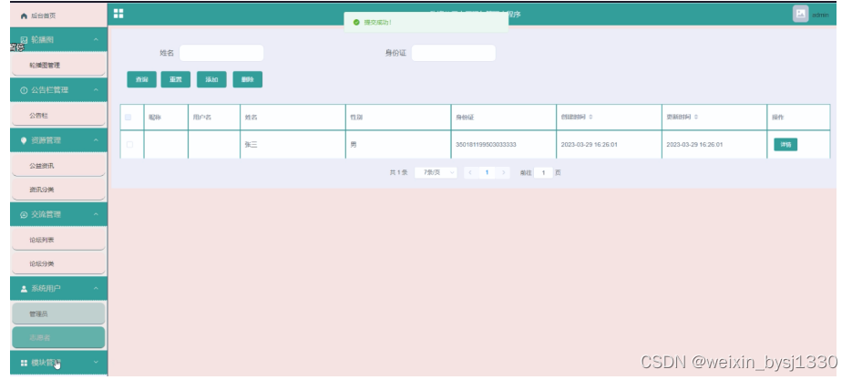852x380 pixels.
Task: Sort by 更新时间 using the sort arrows
Action: [696, 117]
